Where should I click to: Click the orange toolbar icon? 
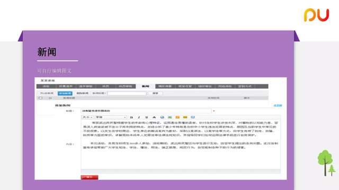(177, 117)
